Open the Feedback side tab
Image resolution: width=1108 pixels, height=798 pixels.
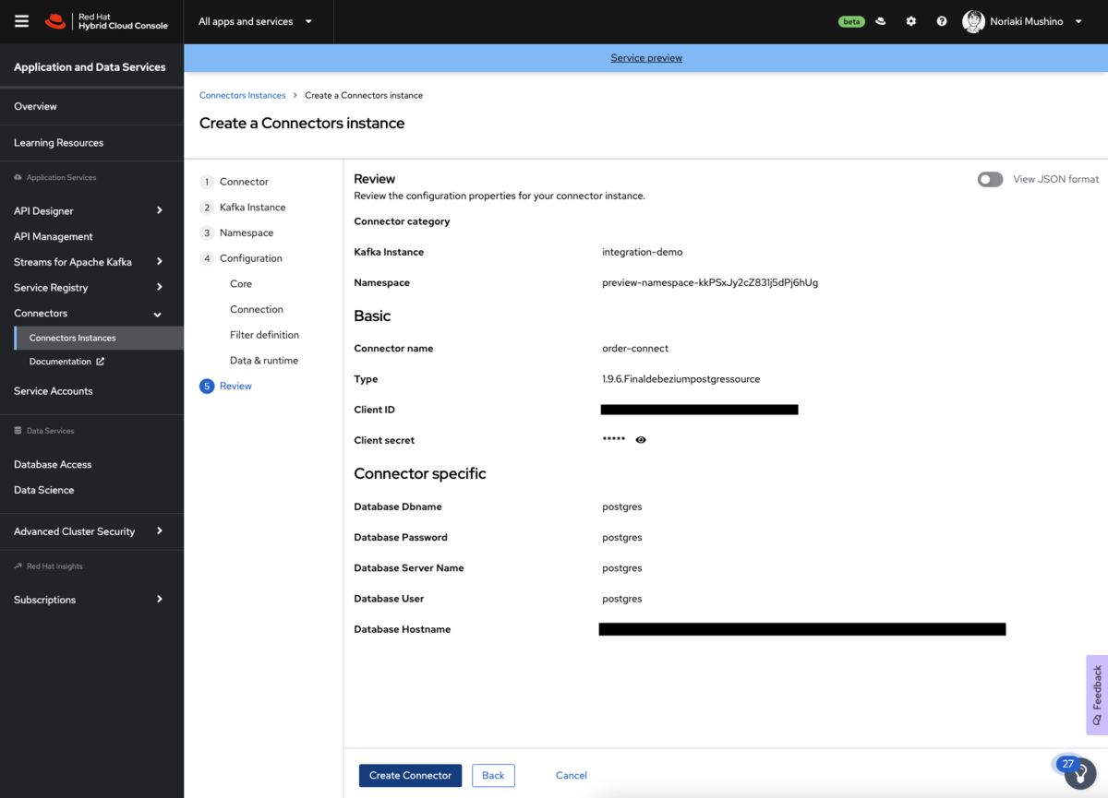point(1097,695)
